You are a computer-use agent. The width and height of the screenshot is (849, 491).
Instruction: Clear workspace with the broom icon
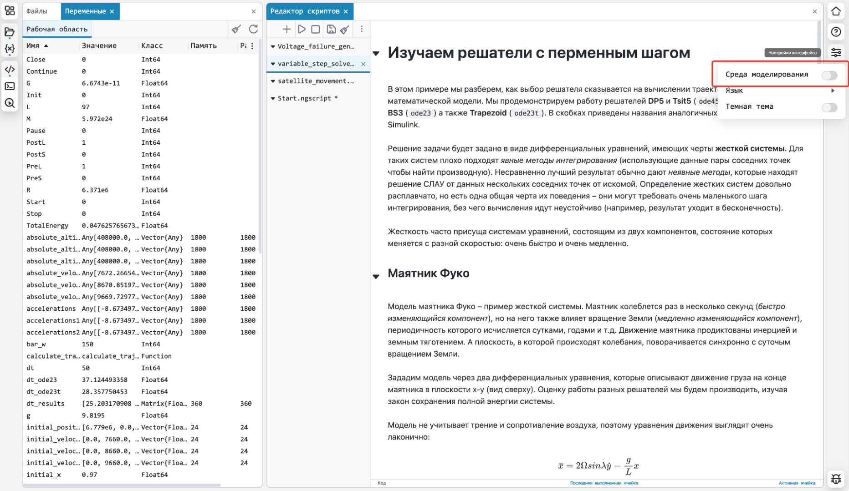(x=236, y=29)
